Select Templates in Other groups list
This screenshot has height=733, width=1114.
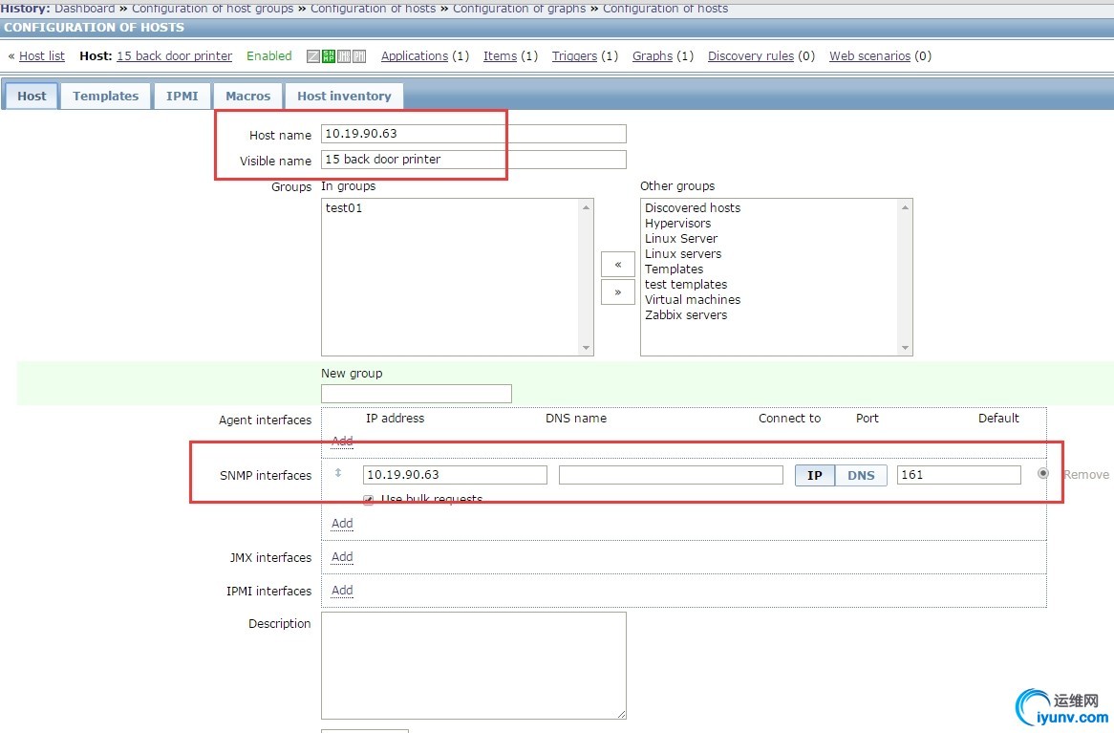click(x=675, y=269)
